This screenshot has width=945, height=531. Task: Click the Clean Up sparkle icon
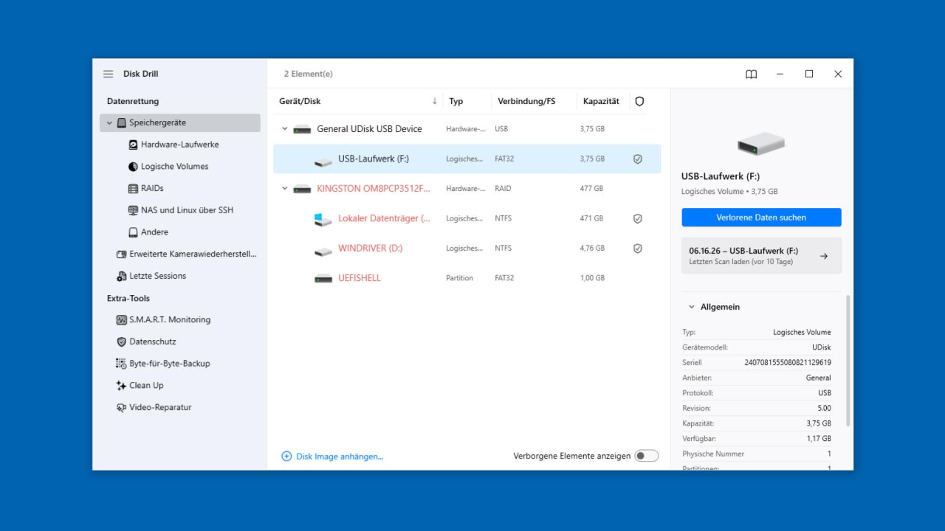(122, 386)
